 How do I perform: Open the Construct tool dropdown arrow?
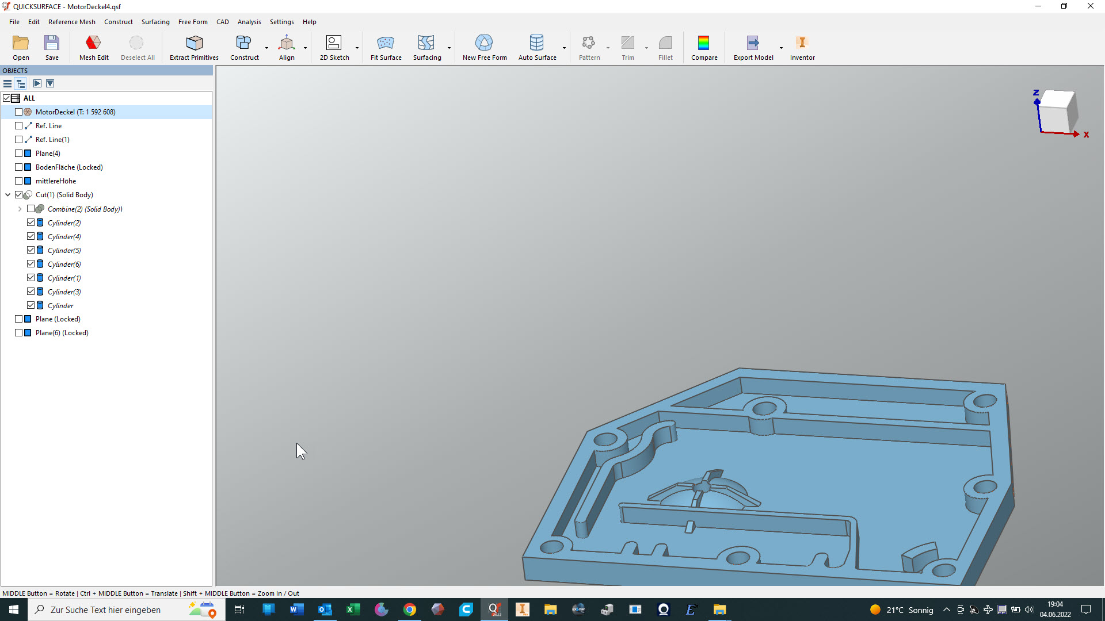point(266,48)
